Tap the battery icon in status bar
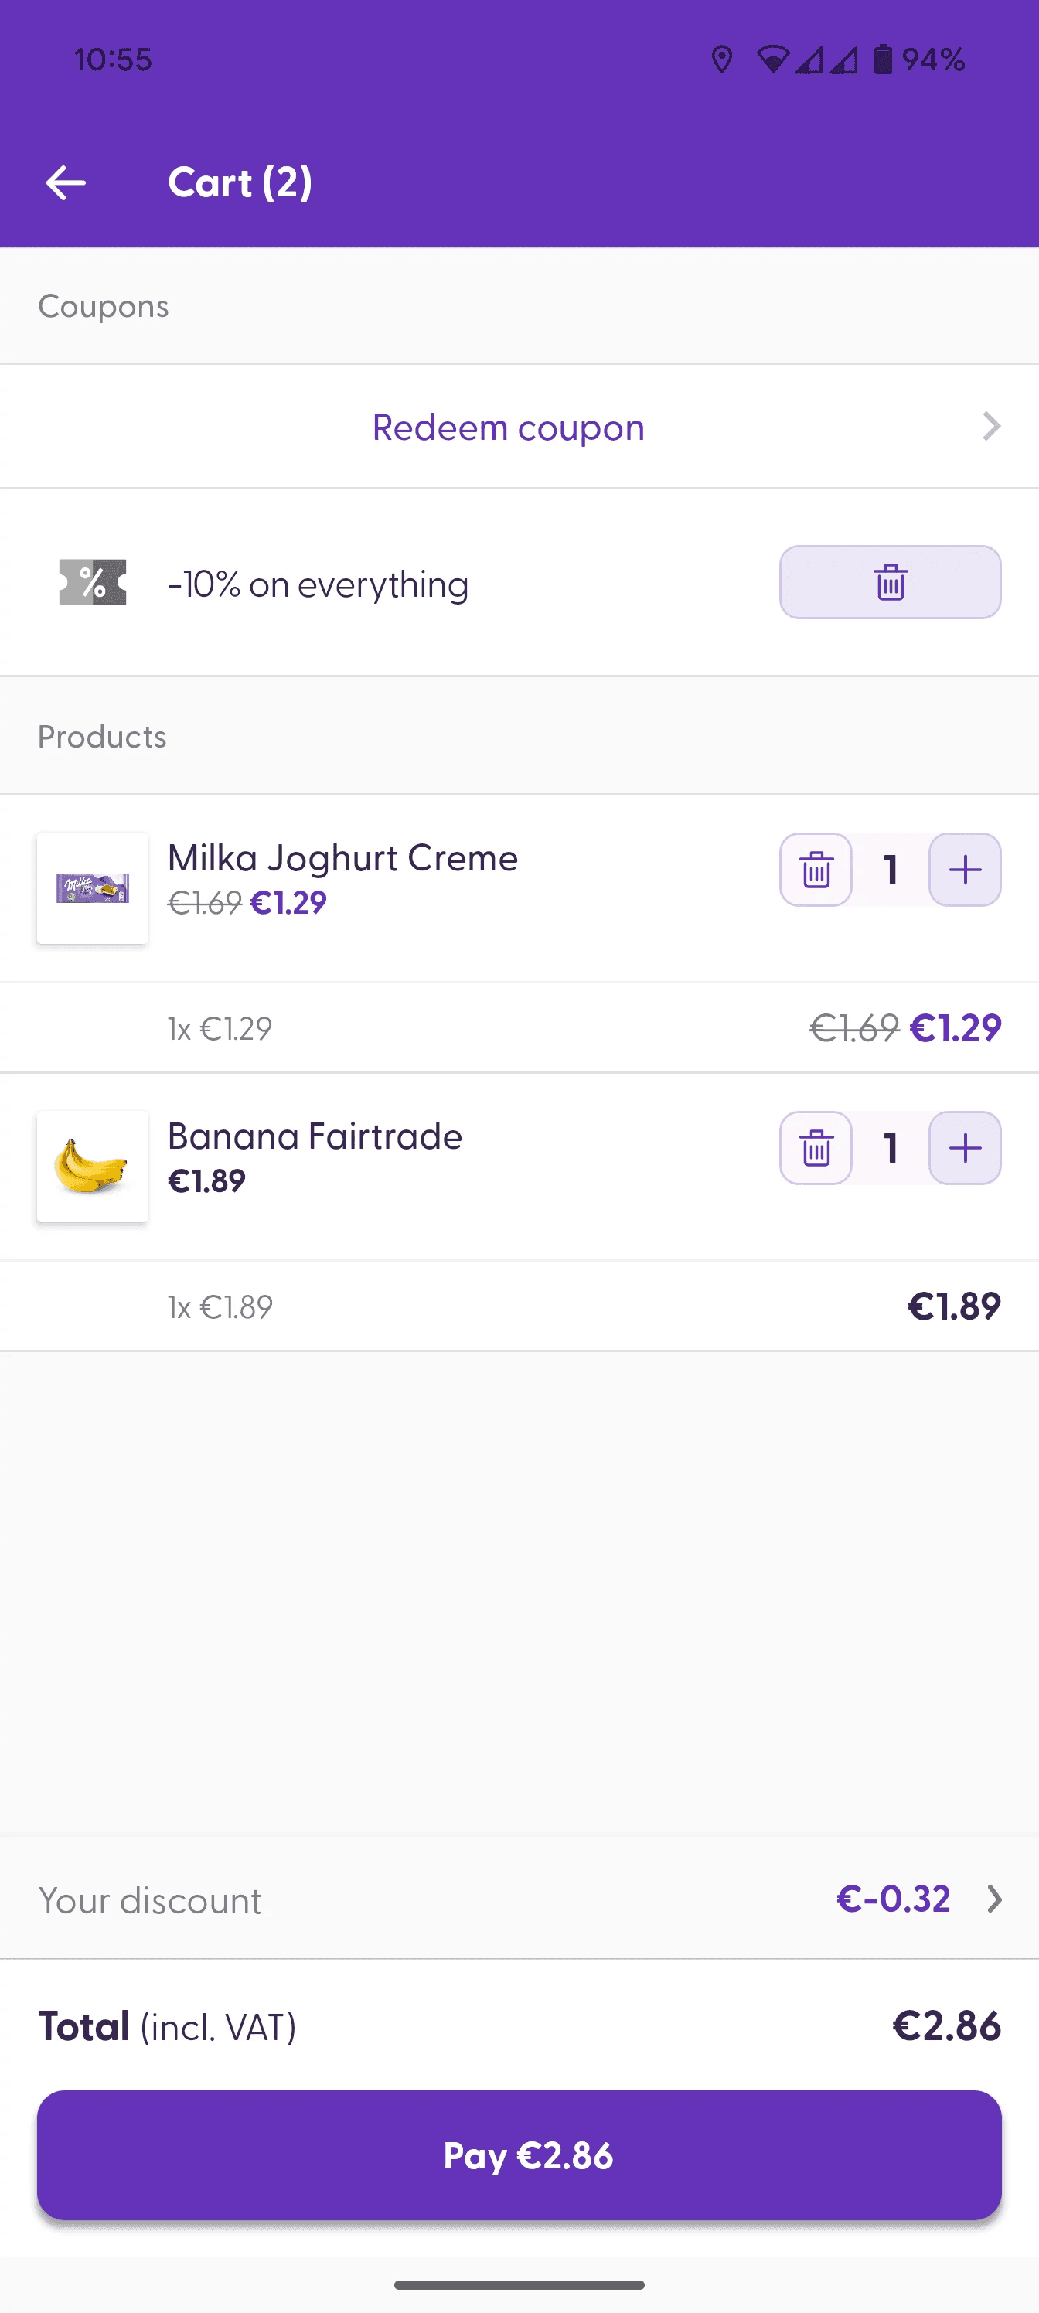1039x2313 pixels. 883,60
